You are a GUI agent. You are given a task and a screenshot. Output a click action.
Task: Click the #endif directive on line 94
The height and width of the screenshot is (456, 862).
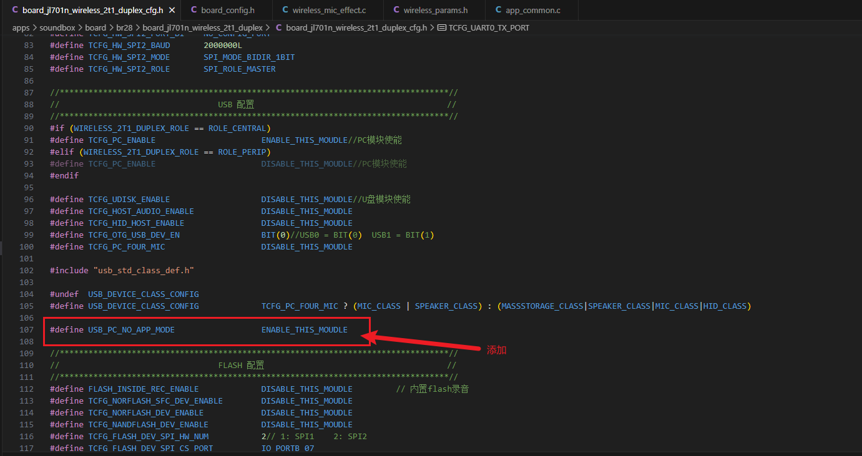pos(64,175)
